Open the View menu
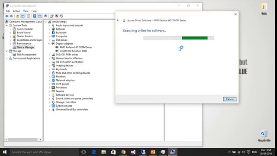This screenshot has width=277, height=156. click(x=26, y=11)
